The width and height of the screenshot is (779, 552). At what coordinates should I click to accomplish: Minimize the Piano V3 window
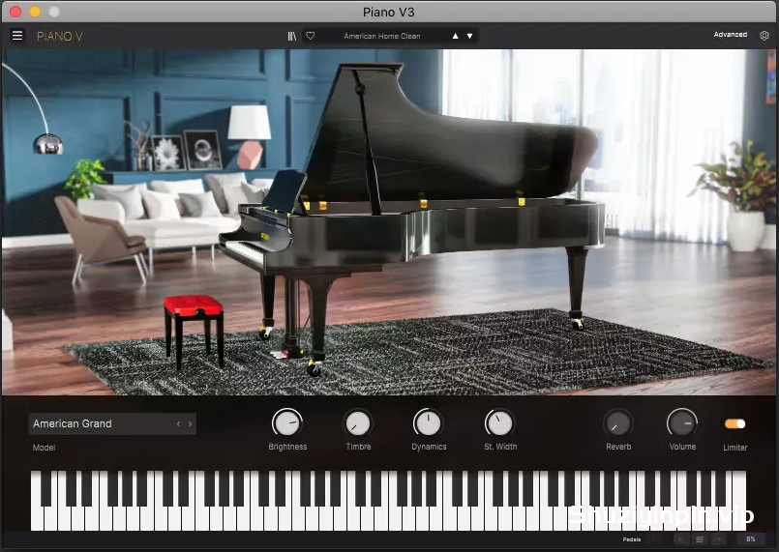35,12
